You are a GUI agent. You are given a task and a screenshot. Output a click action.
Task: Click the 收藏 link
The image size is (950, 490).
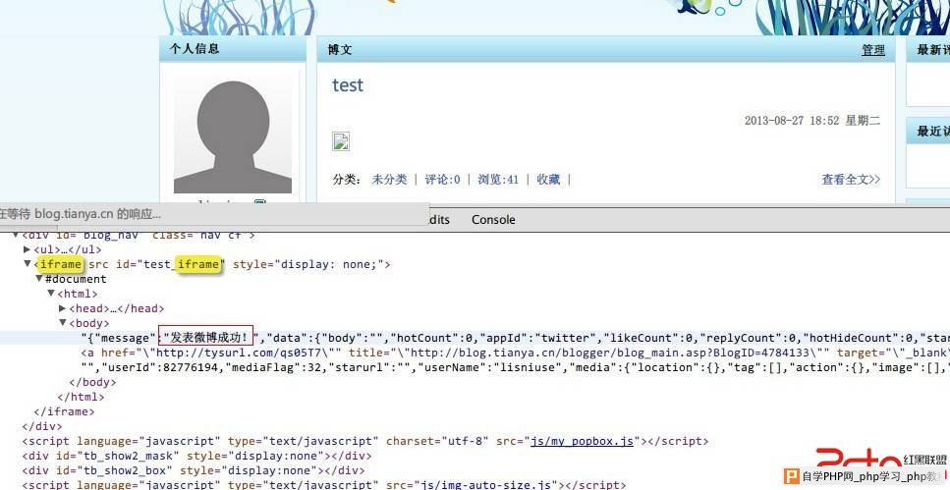(548, 180)
